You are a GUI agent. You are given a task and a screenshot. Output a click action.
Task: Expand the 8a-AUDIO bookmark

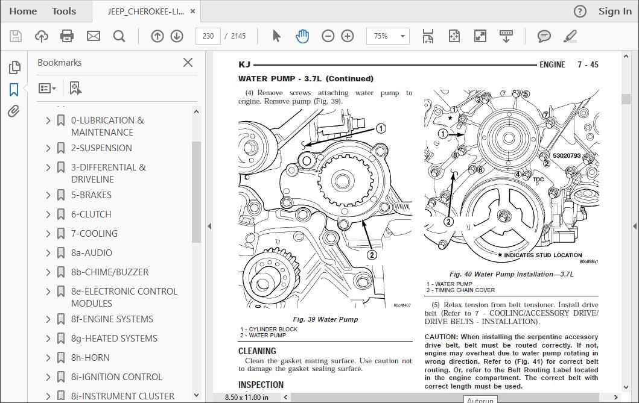48,253
